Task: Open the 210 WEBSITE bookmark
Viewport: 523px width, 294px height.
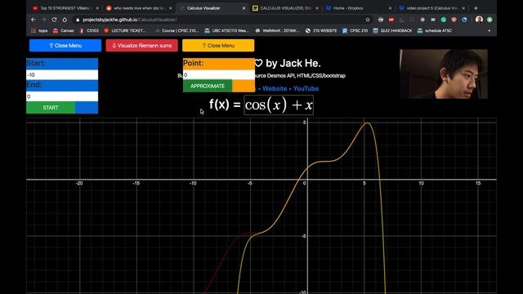Action: tap(321, 31)
